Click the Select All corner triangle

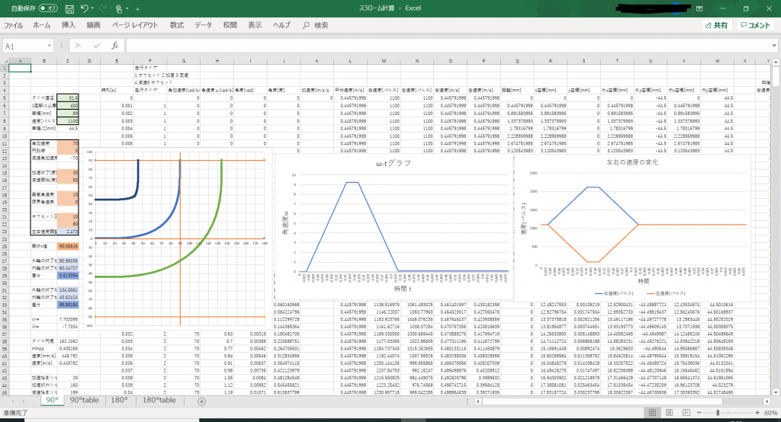pos(5,61)
